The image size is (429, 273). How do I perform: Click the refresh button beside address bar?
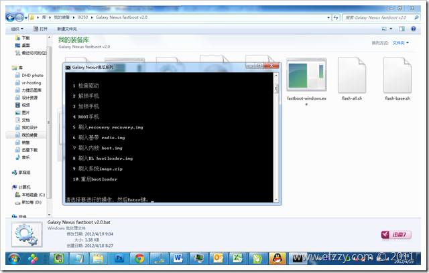pyautogui.click(x=336, y=17)
